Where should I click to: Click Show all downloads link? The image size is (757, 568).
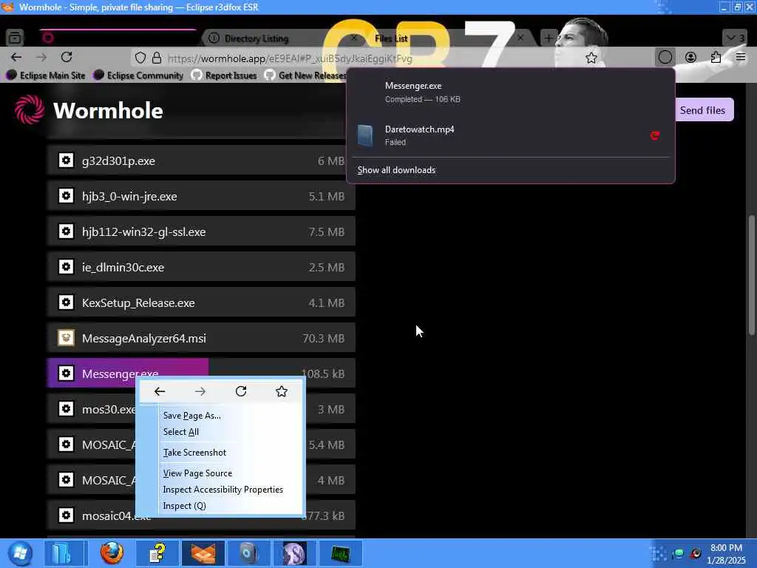pyautogui.click(x=396, y=170)
